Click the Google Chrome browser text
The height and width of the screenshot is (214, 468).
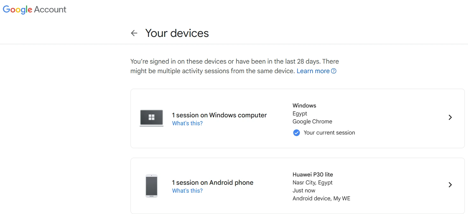click(x=312, y=121)
